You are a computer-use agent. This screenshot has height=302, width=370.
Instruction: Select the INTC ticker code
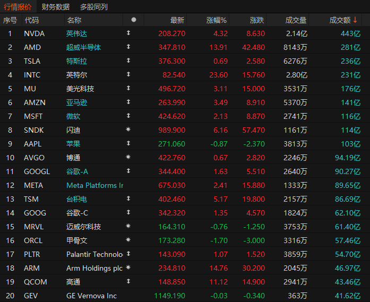pyautogui.click(x=32, y=75)
